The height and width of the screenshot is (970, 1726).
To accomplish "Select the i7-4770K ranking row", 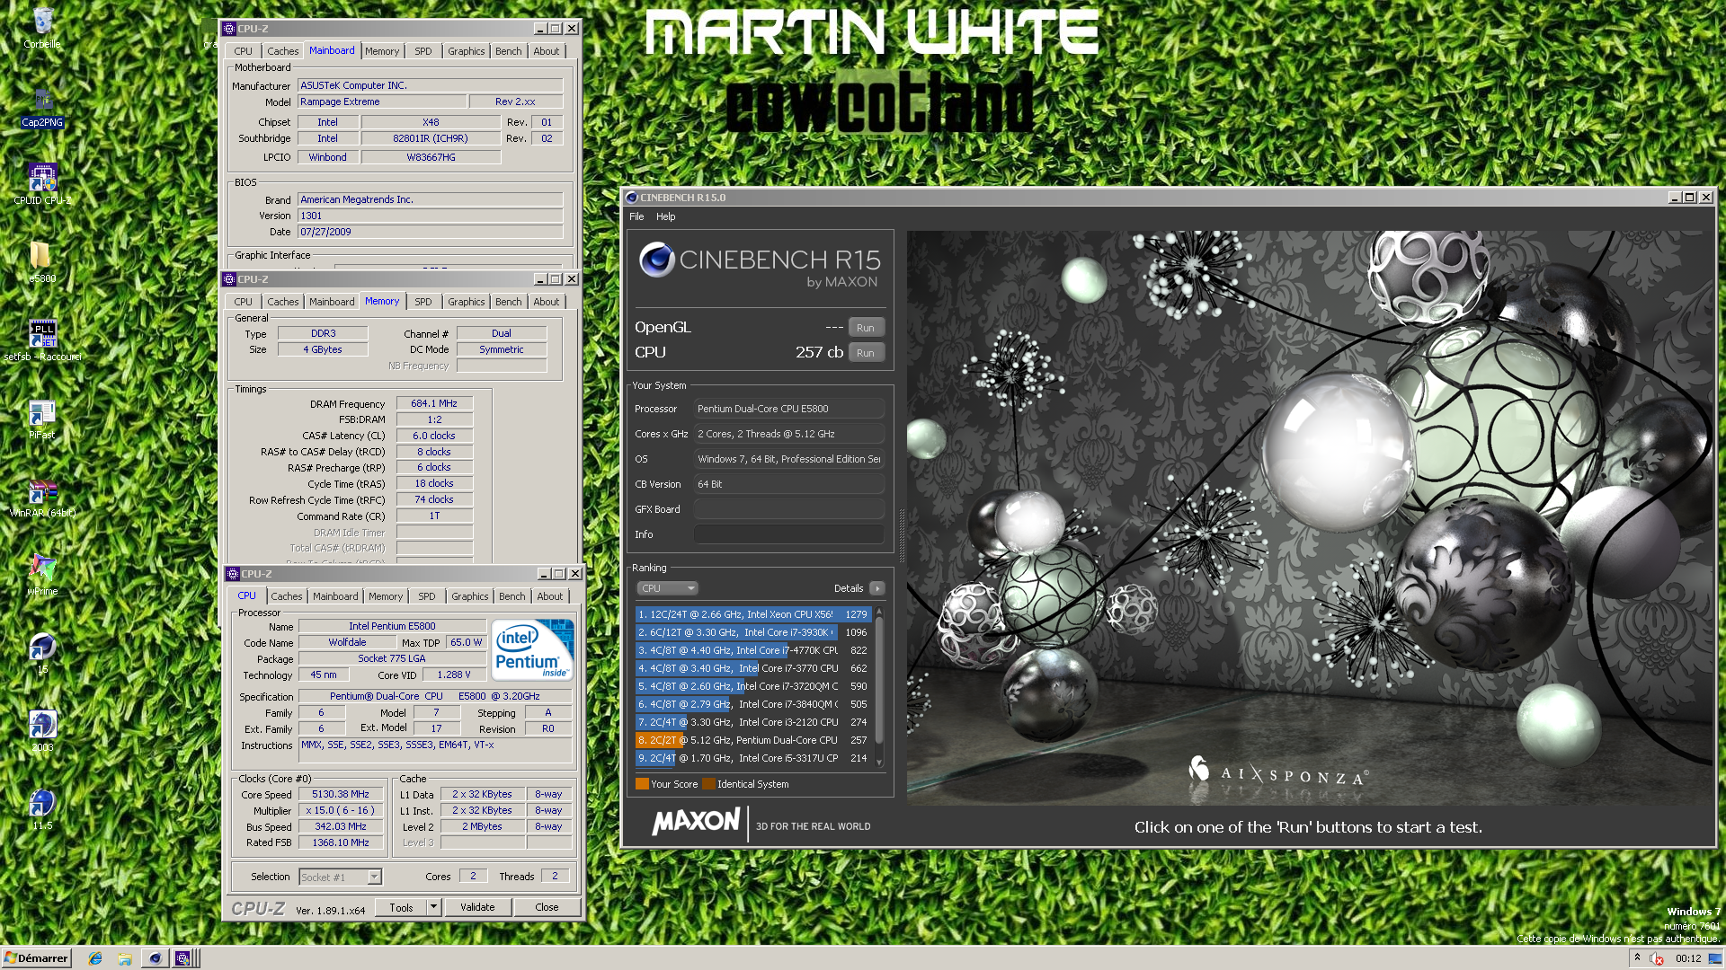I will pos(752,650).
